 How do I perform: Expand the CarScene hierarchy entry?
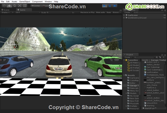124,15
